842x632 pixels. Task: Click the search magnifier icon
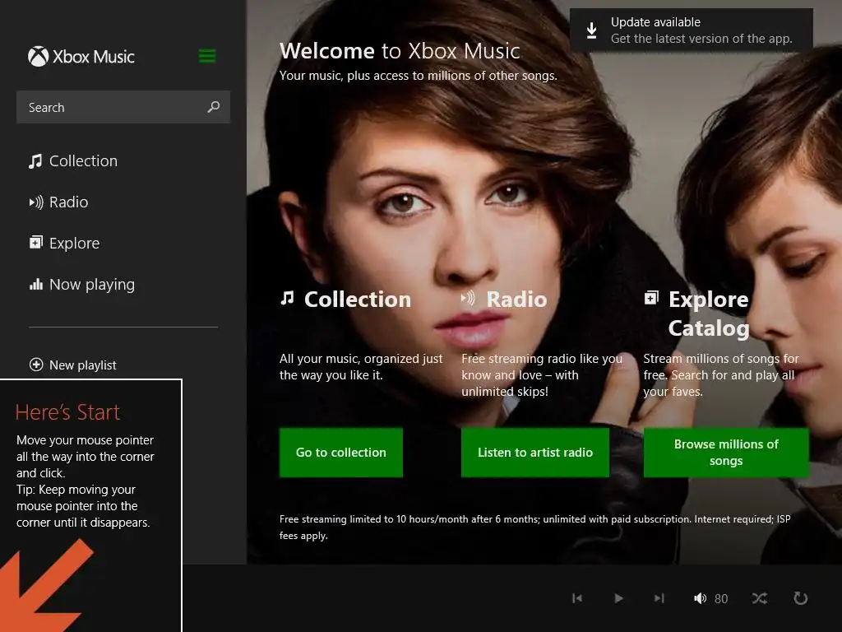[214, 107]
